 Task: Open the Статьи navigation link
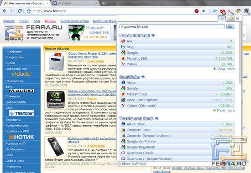point(24,21)
